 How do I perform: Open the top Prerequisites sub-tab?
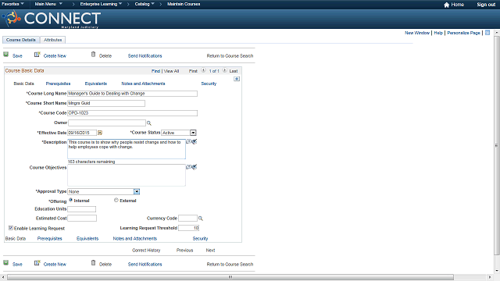pos(58,84)
